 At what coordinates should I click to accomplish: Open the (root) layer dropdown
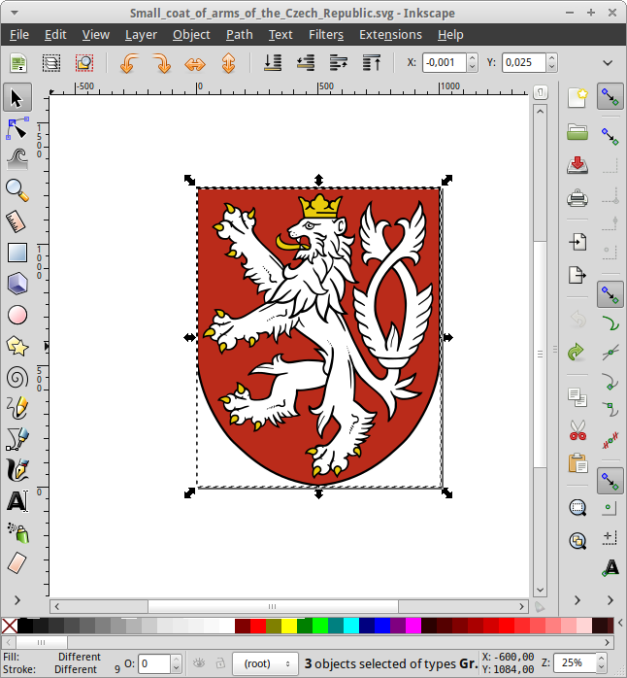point(267,663)
